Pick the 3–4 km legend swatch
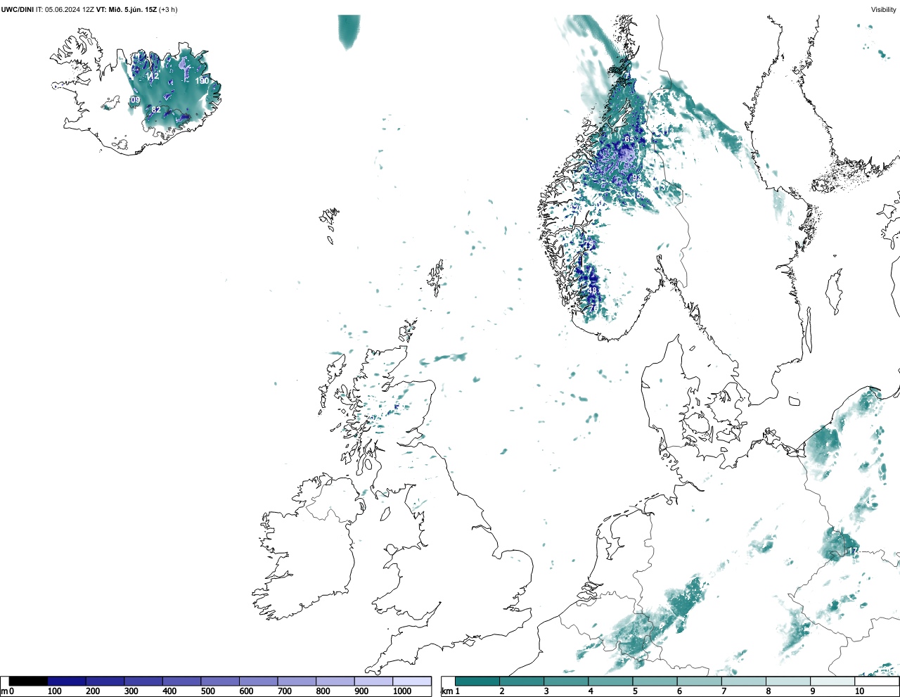This screenshot has width=900, height=697. pyautogui.click(x=566, y=682)
